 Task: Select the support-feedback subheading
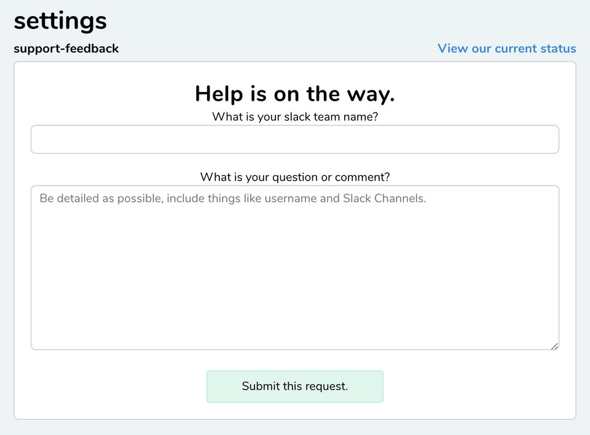coord(66,49)
